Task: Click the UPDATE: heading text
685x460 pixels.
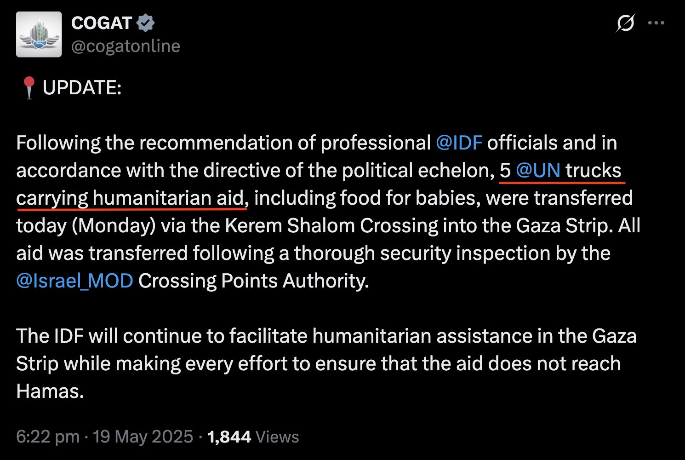Action: click(x=82, y=88)
